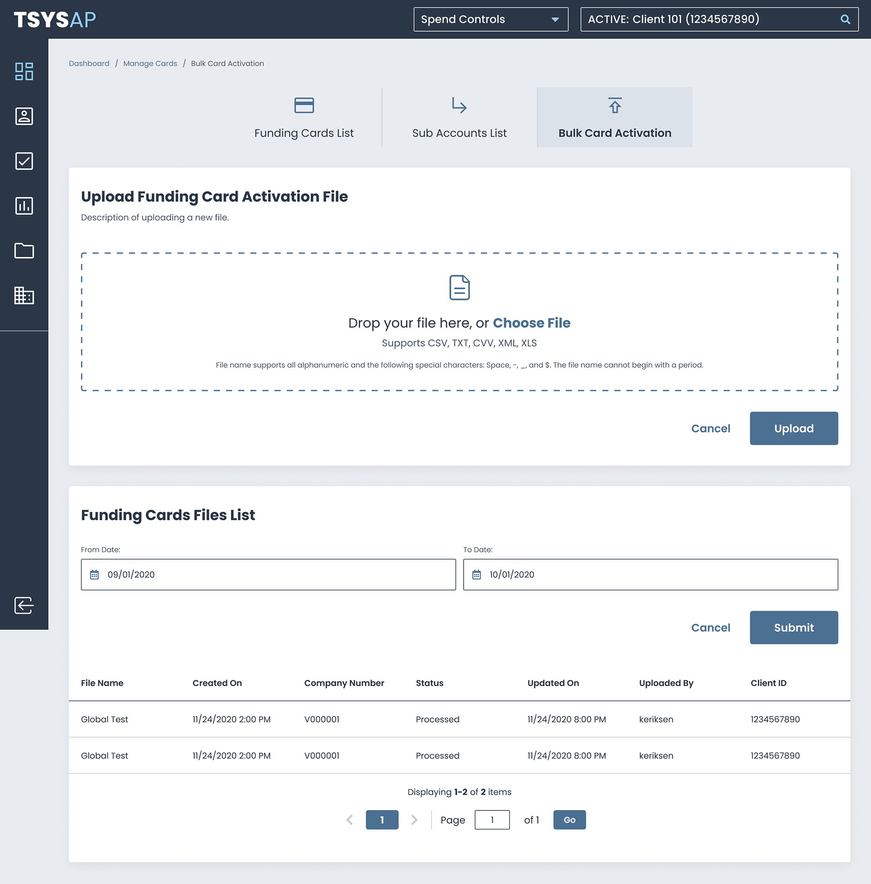Sort by Company Number column header

(x=344, y=683)
